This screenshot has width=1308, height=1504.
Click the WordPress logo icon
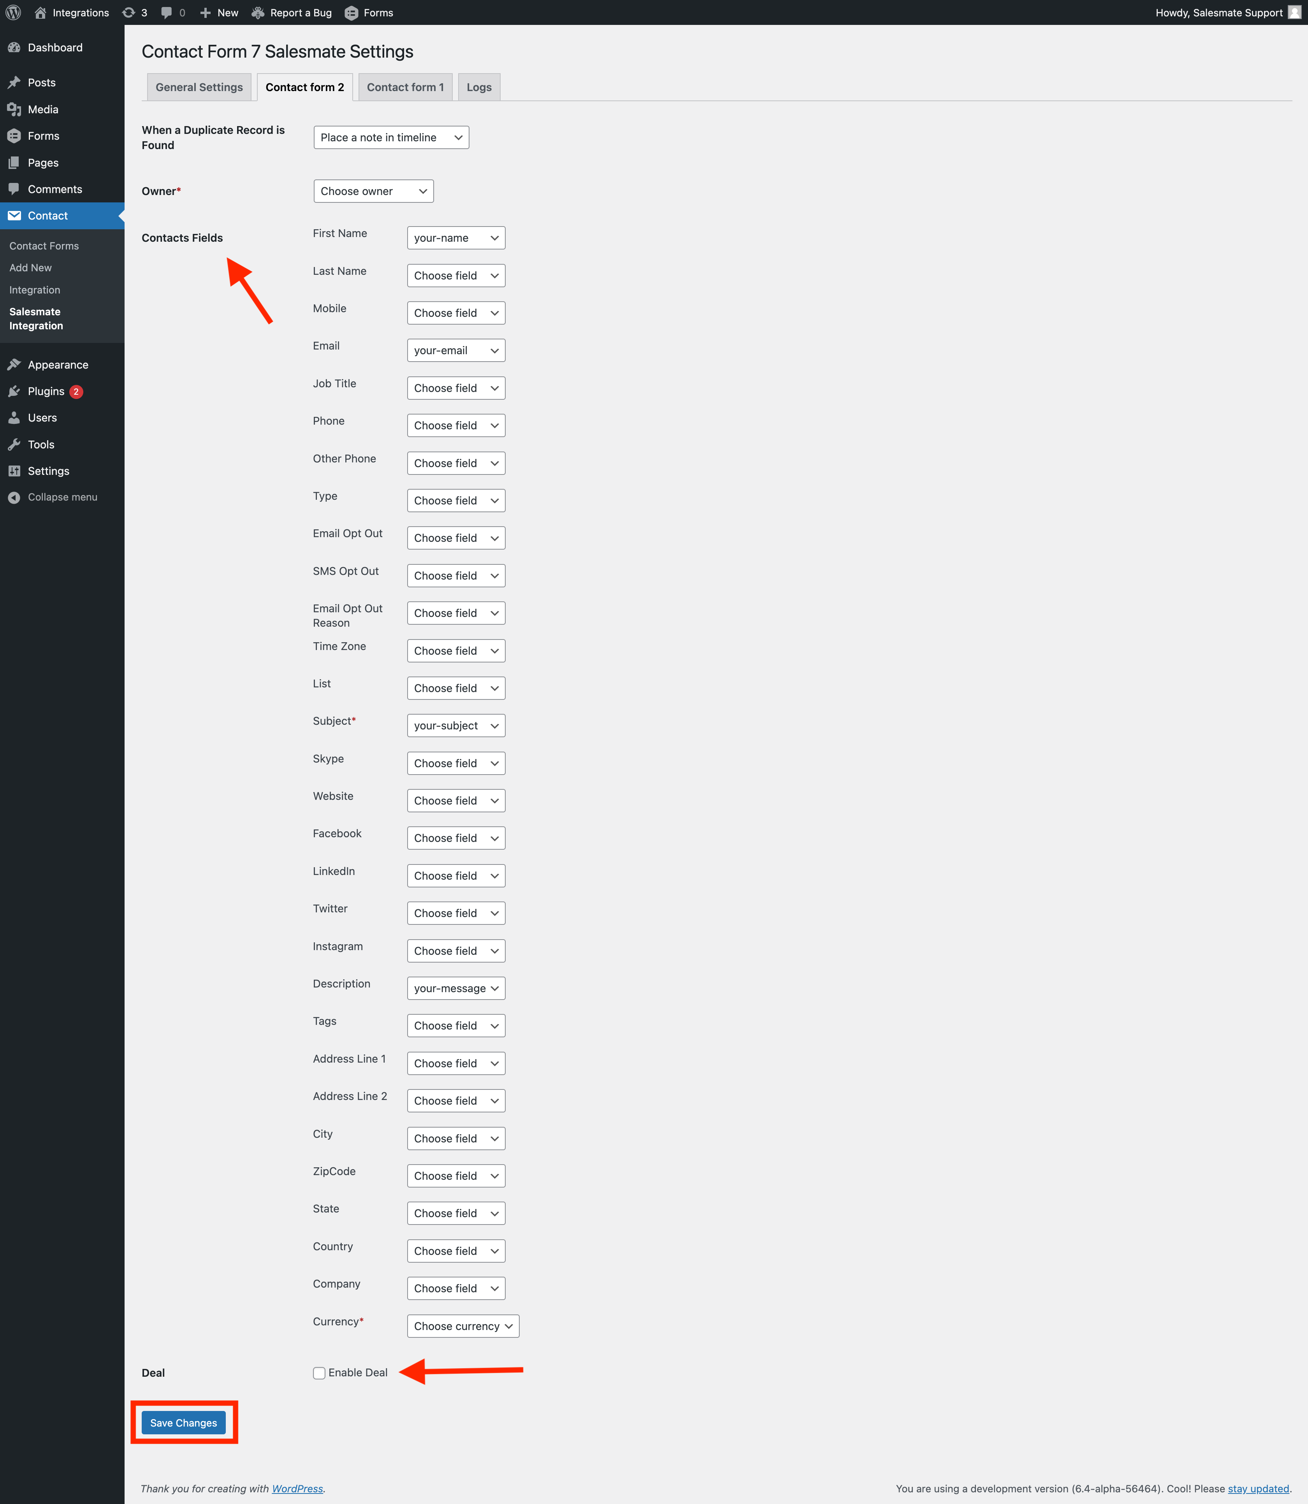[x=13, y=12]
